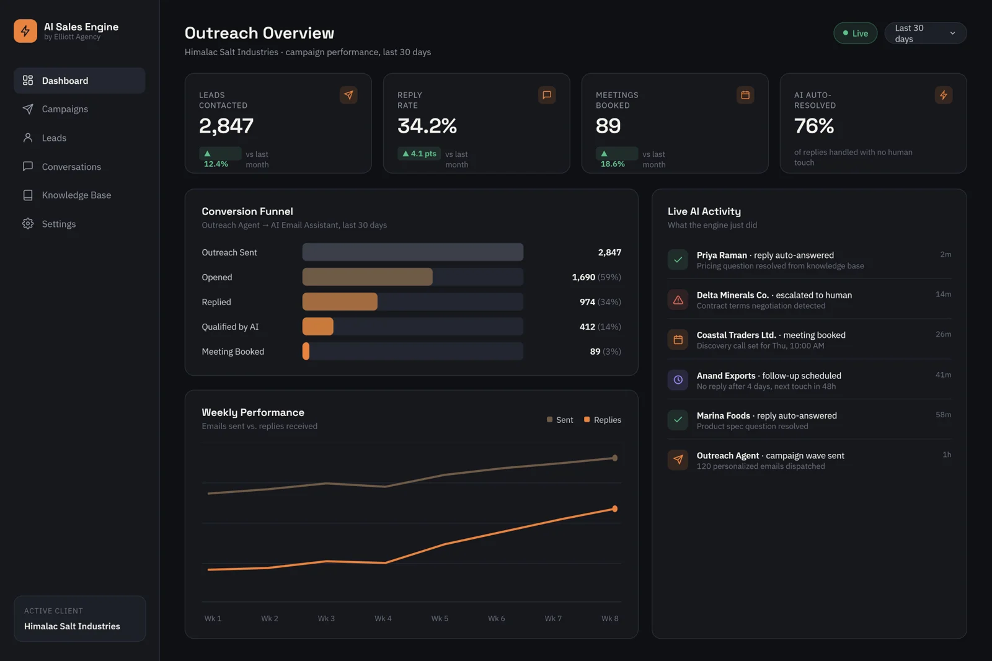Click the Outreach Overview heading
The width and height of the screenshot is (992, 661).
coord(259,33)
